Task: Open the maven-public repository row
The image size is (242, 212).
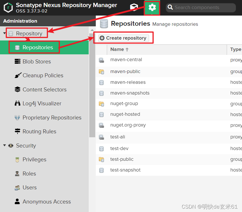Action: pos(169,72)
